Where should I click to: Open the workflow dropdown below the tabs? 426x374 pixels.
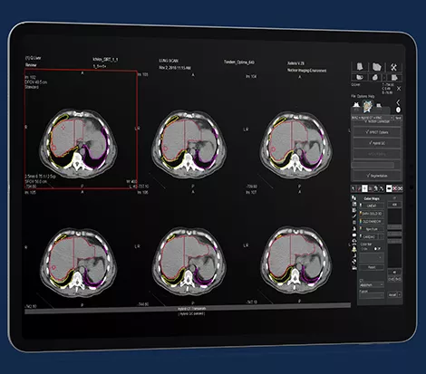click(x=373, y=118)
